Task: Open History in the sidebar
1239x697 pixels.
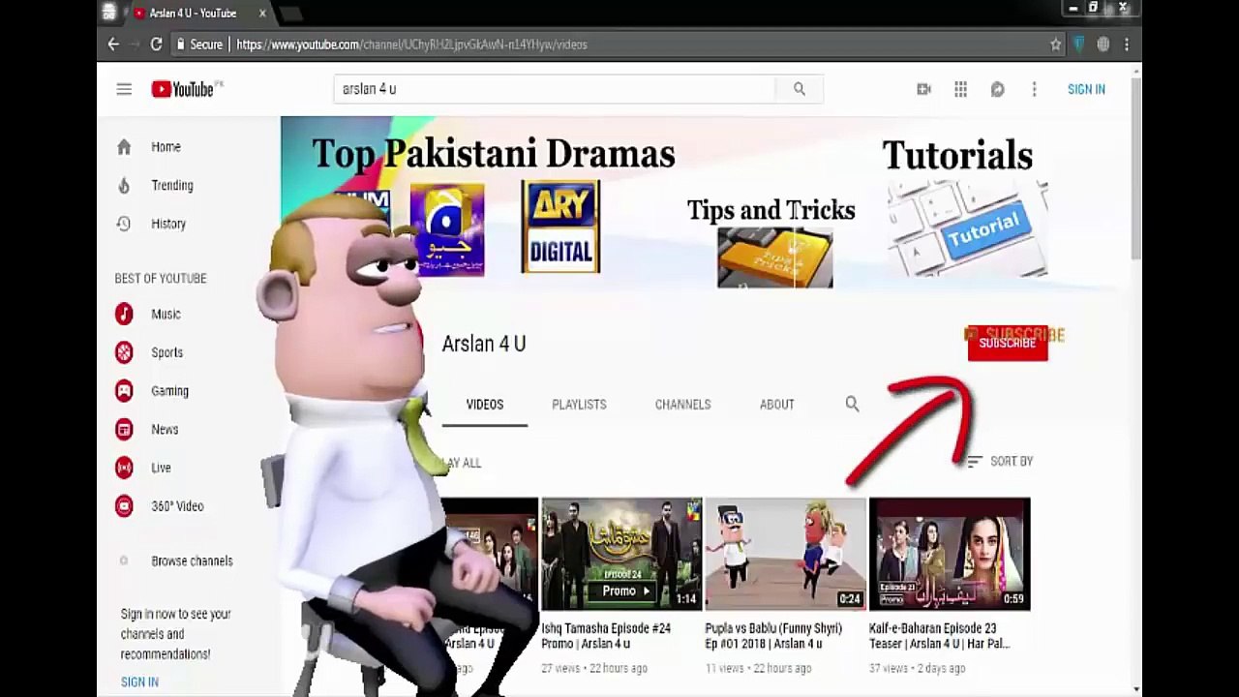Action: tap(168, 224)
